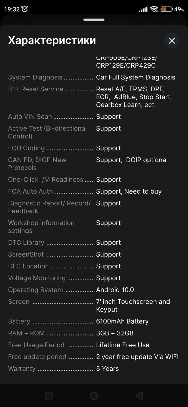This screenshot has width=188, height=407.
Task: Tap the alarm clock status icon
Action: [x=25, y=9]
